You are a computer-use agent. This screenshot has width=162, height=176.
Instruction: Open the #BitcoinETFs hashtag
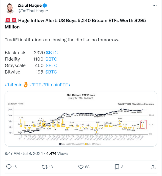pyautogui.click(x=56, y=85)
